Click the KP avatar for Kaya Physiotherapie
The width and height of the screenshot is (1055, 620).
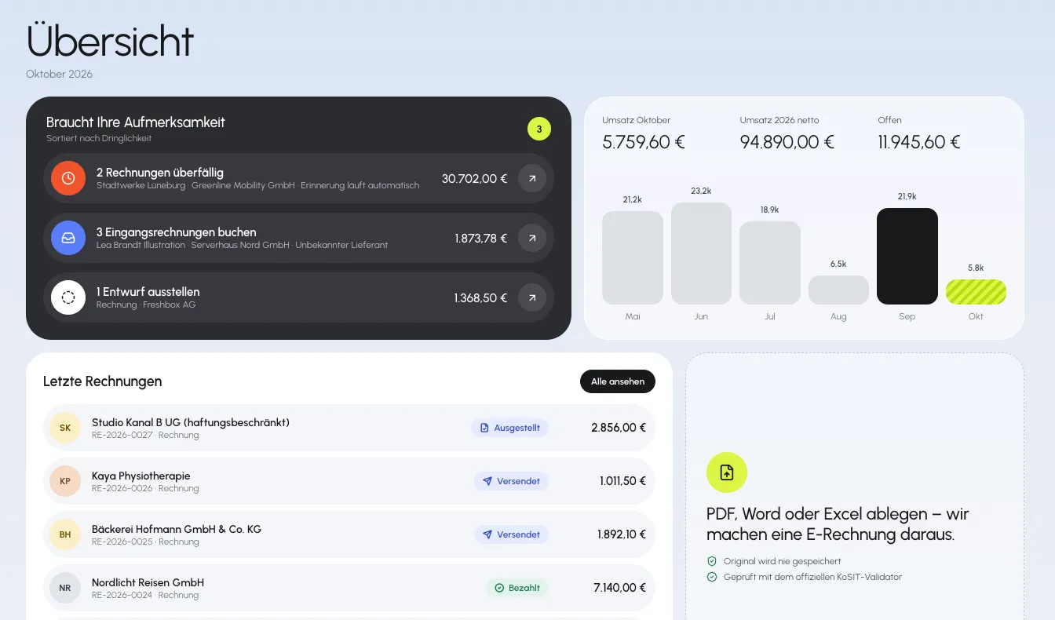click(65, 481)
